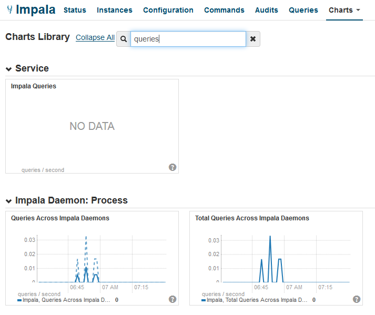Click the Impala Daemon: Process heading
This screenshot has width=375, height=315.
72,200
